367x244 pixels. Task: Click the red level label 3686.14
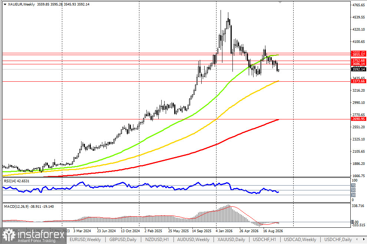tap(358, 64)
